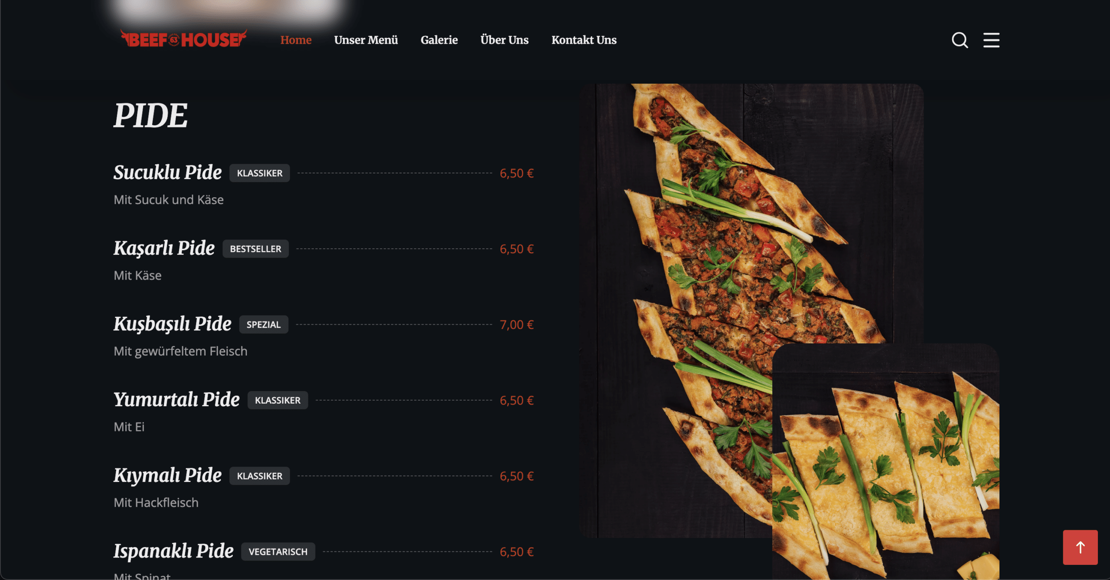1110x580 pixels.
Task: Open Kontakt Uns page
Action: (584, 40)
